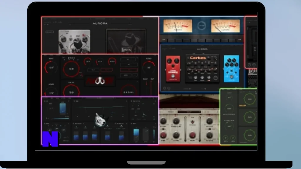
Task: Click the left Aurora VU meter
Action: [178, 26]
